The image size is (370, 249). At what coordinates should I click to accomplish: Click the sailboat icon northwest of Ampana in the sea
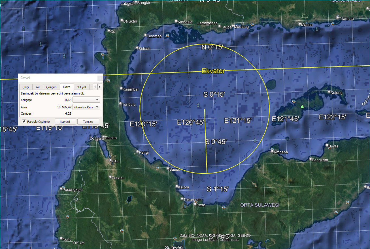tap(255, 140)
